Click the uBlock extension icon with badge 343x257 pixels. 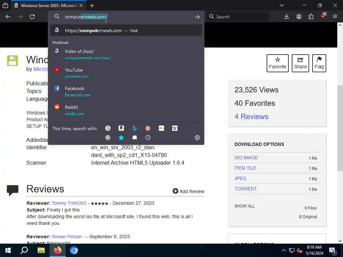pyautogui.click(x=323, y=16)
